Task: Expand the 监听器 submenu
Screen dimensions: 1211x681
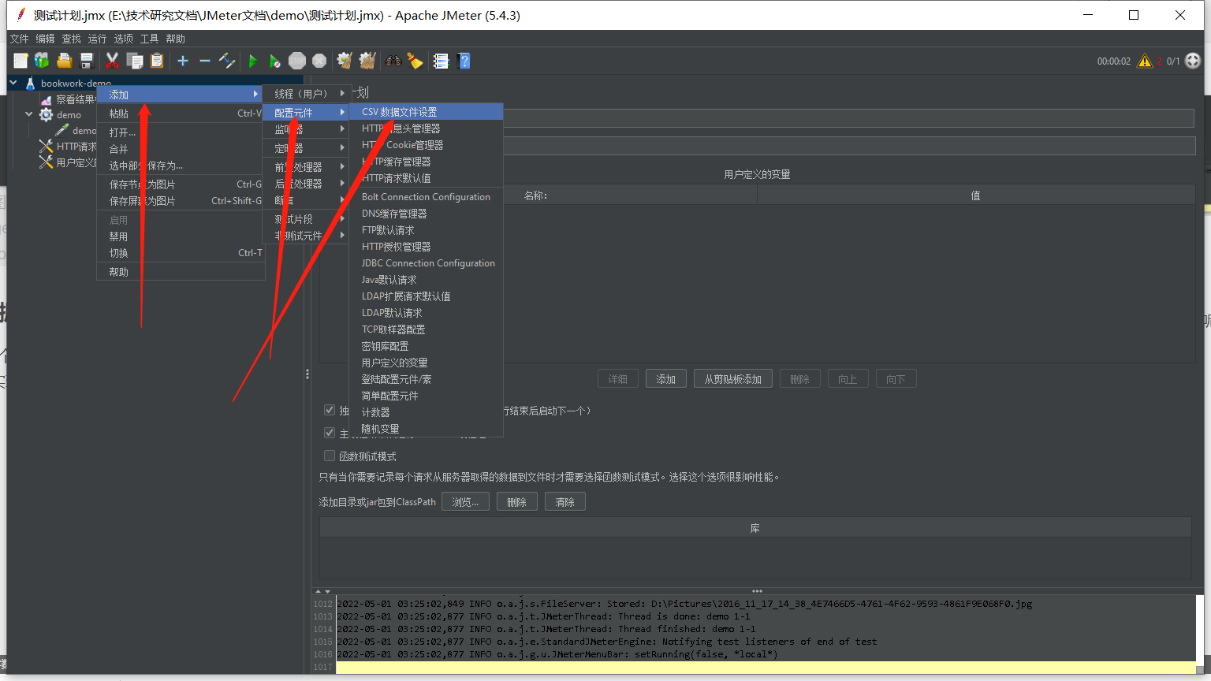Action: [x=306, y=129]
